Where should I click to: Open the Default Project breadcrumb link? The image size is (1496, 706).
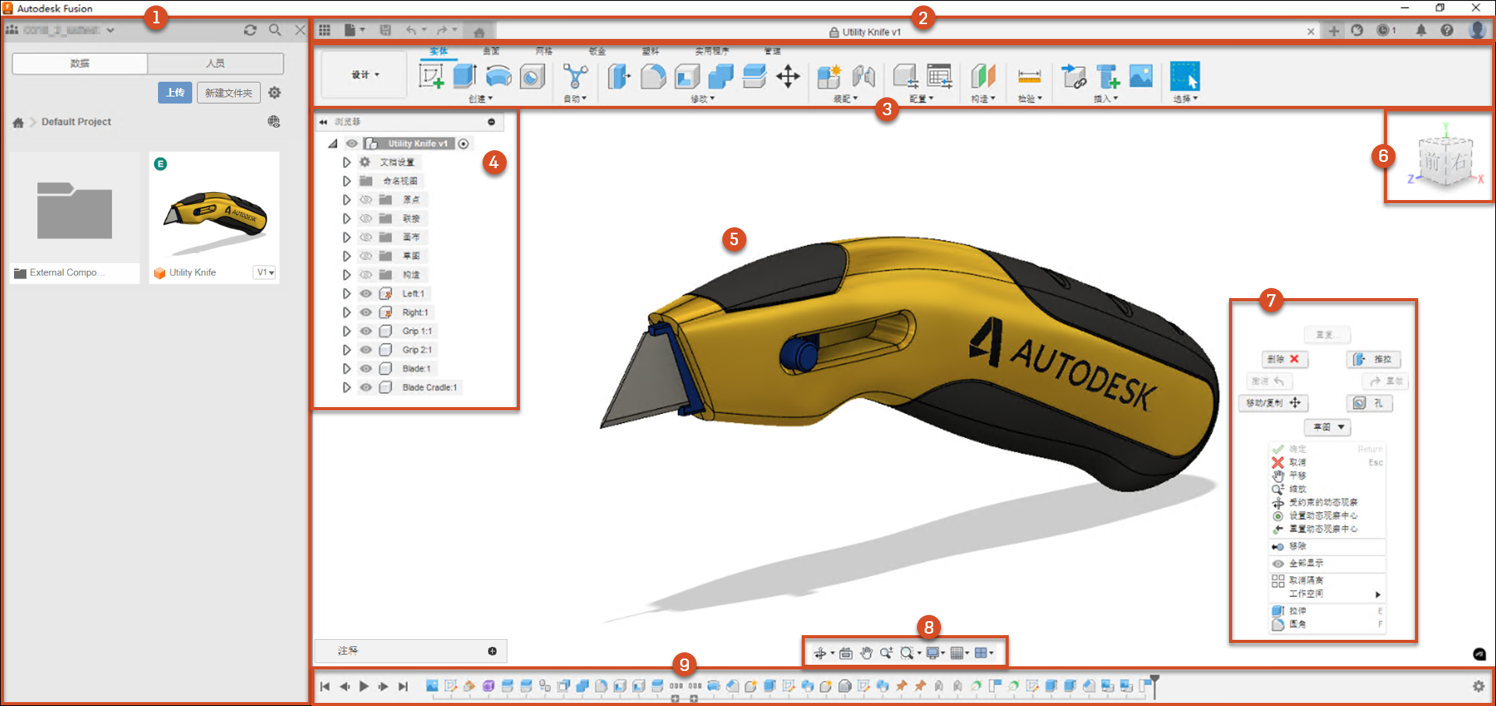coord(76,121)
